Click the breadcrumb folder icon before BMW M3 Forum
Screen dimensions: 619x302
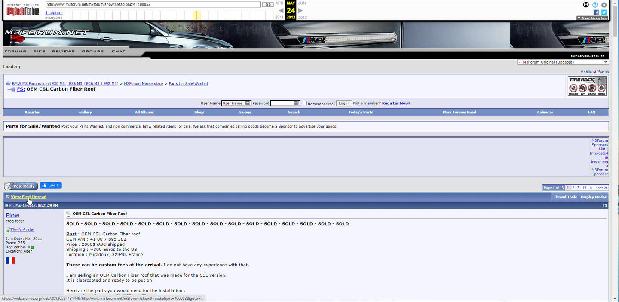[x=8, y=83]
